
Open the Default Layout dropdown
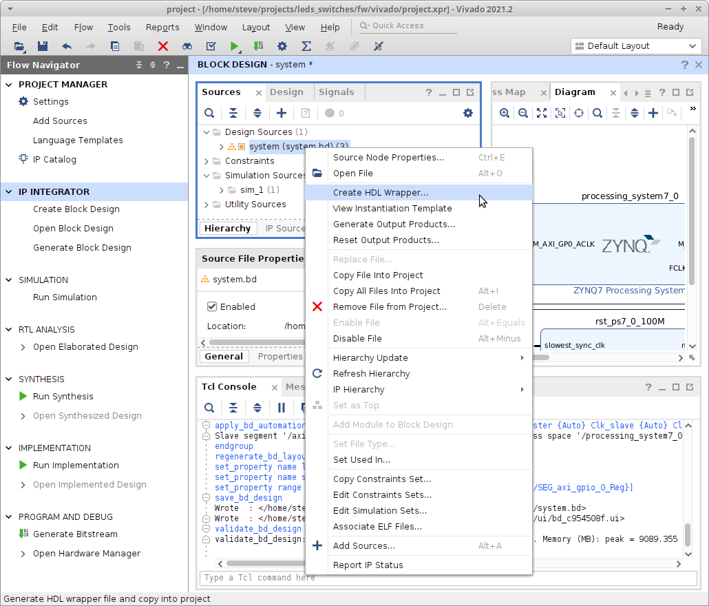(636, 46)
